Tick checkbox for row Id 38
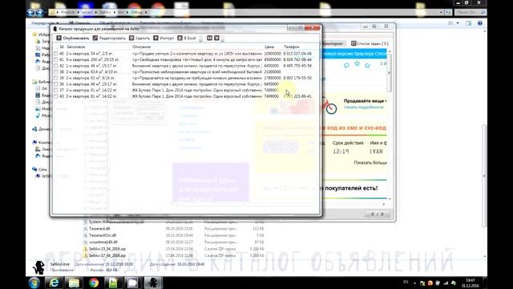The image size is (513, 289). click(56, 71)
